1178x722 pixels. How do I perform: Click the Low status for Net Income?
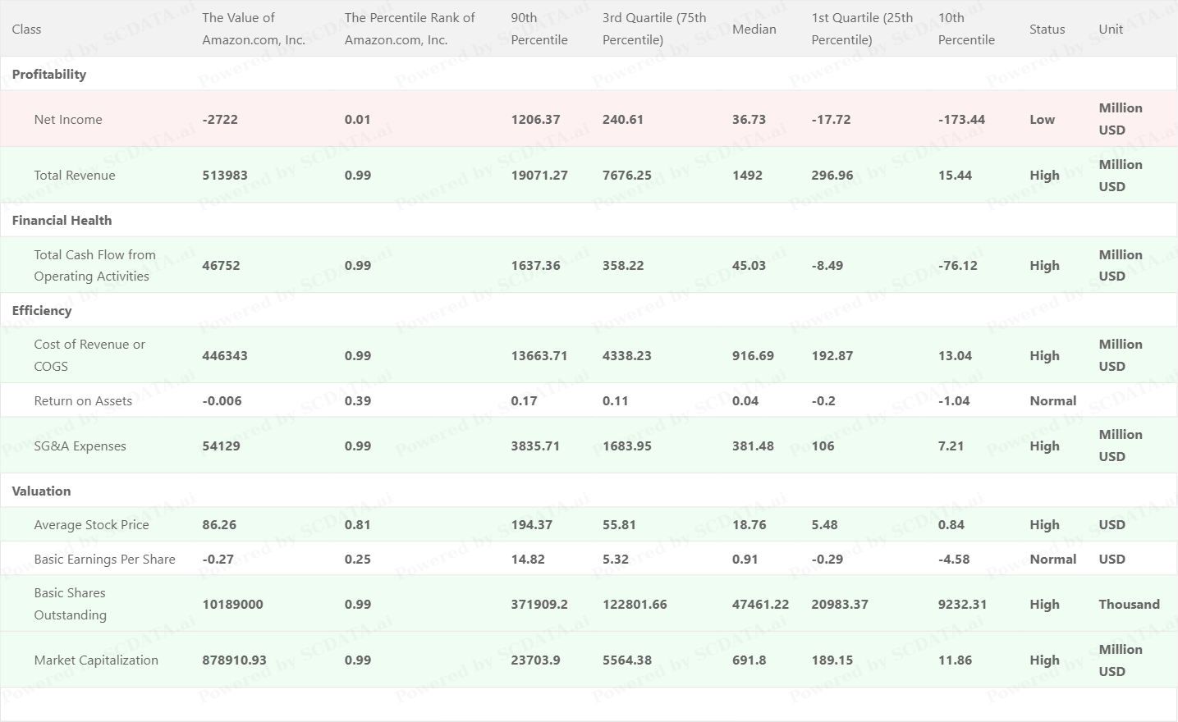1042,119
